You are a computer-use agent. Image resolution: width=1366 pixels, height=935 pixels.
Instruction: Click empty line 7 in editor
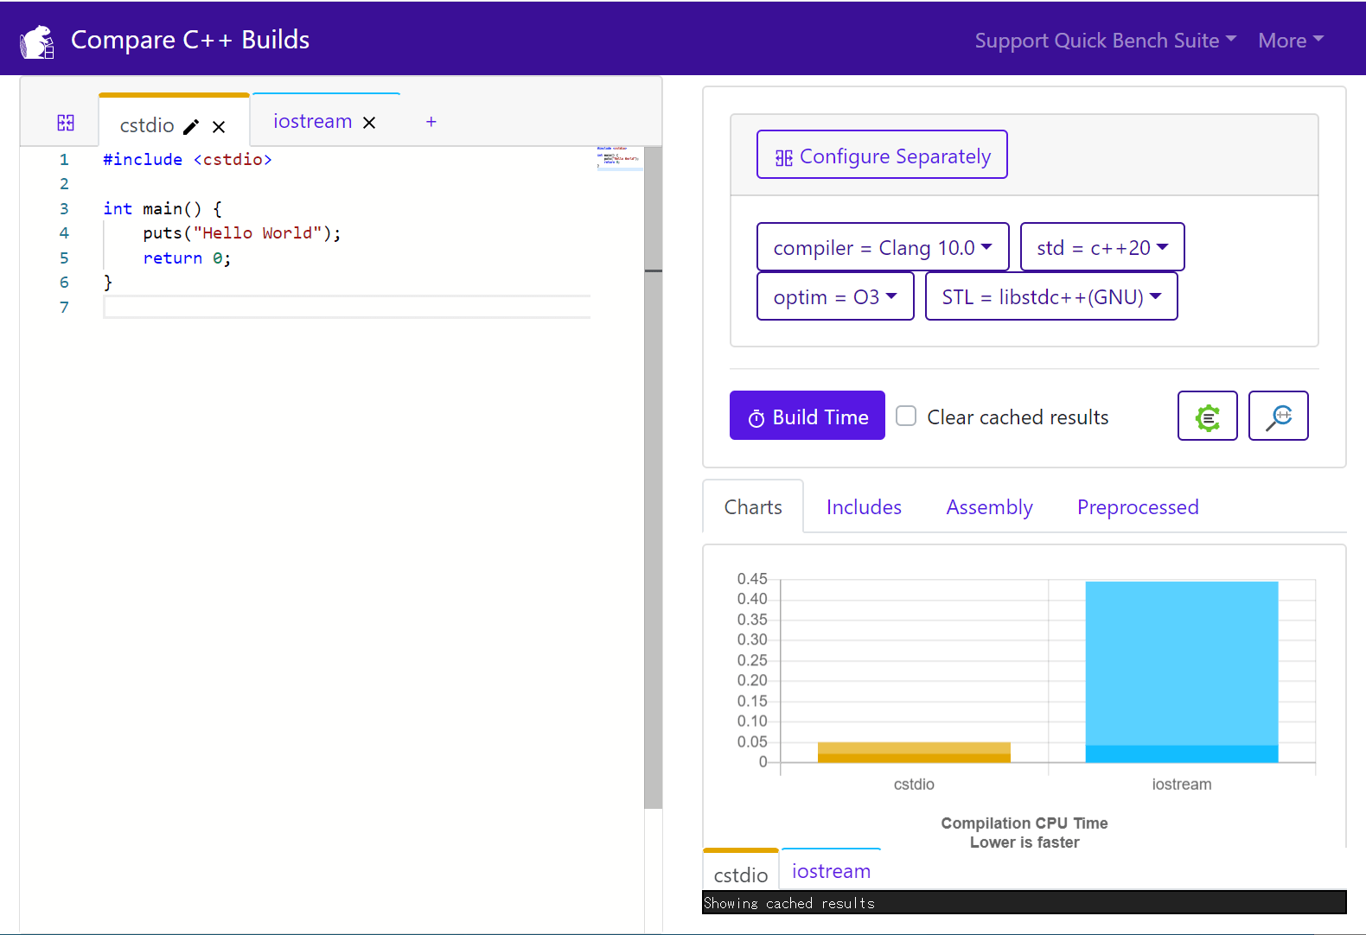tap(347, 307)
